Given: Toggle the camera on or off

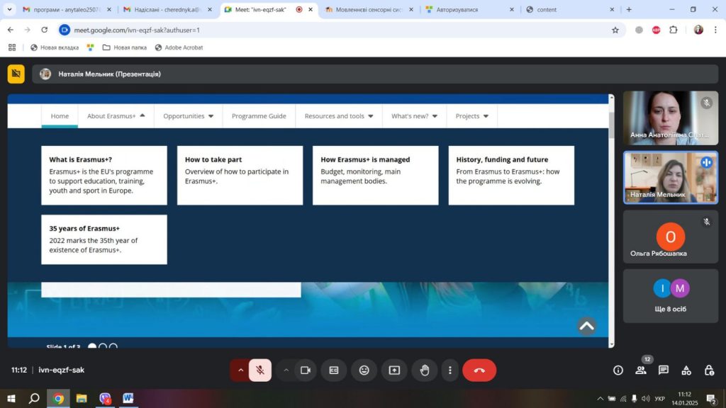Looking at the screenshot, I should (306, 370).
